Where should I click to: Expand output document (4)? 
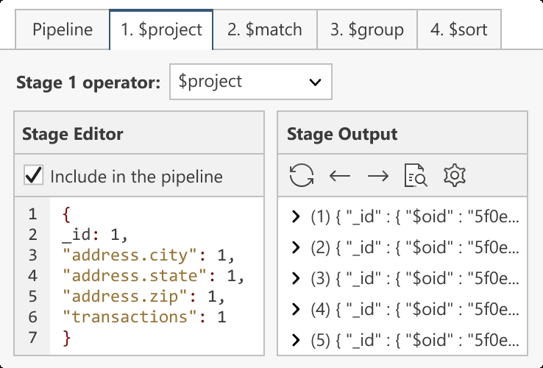click(295, 309)
